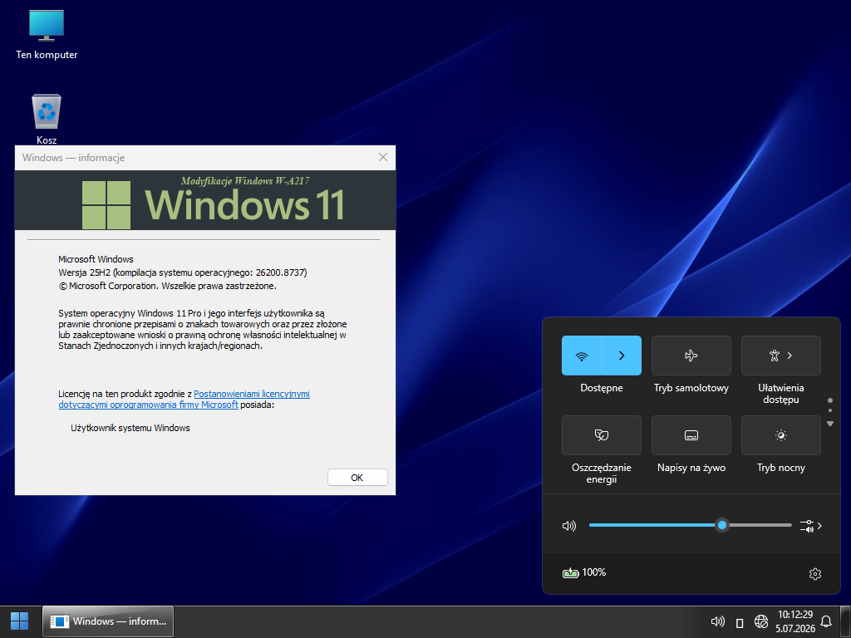The height and width of the screenshot is (638, 851).
Task: Open sound output selector next to volume slider
Action: point(811,526)
